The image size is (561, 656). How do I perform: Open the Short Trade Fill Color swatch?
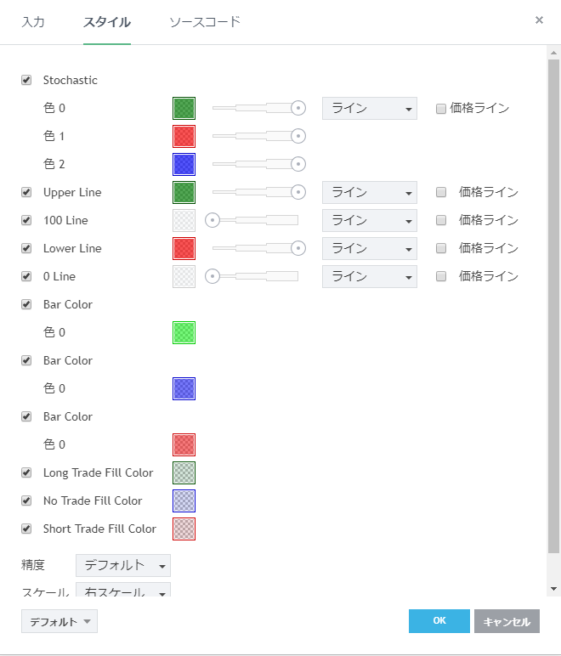(x=184, y=529)
